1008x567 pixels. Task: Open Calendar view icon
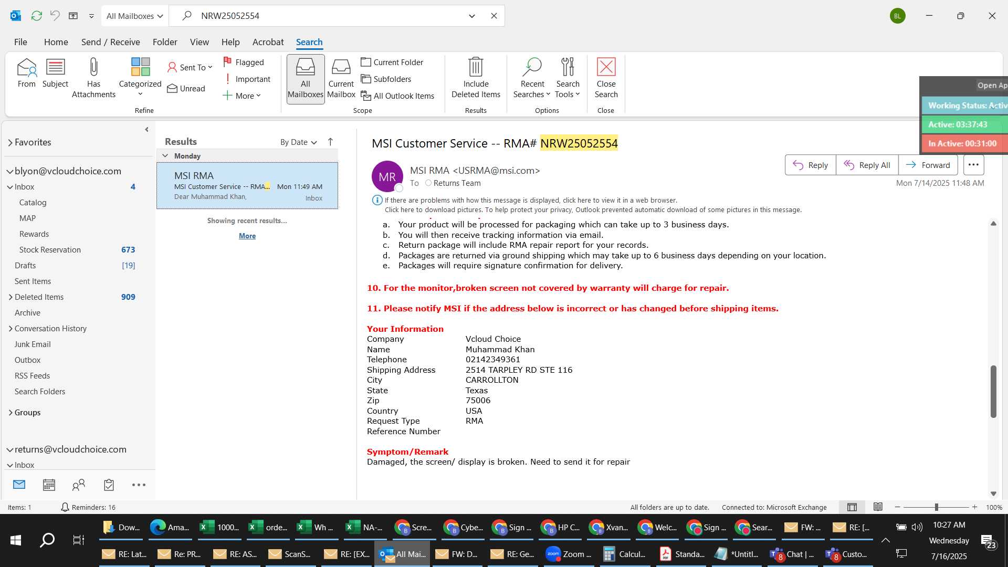[49, 485]
